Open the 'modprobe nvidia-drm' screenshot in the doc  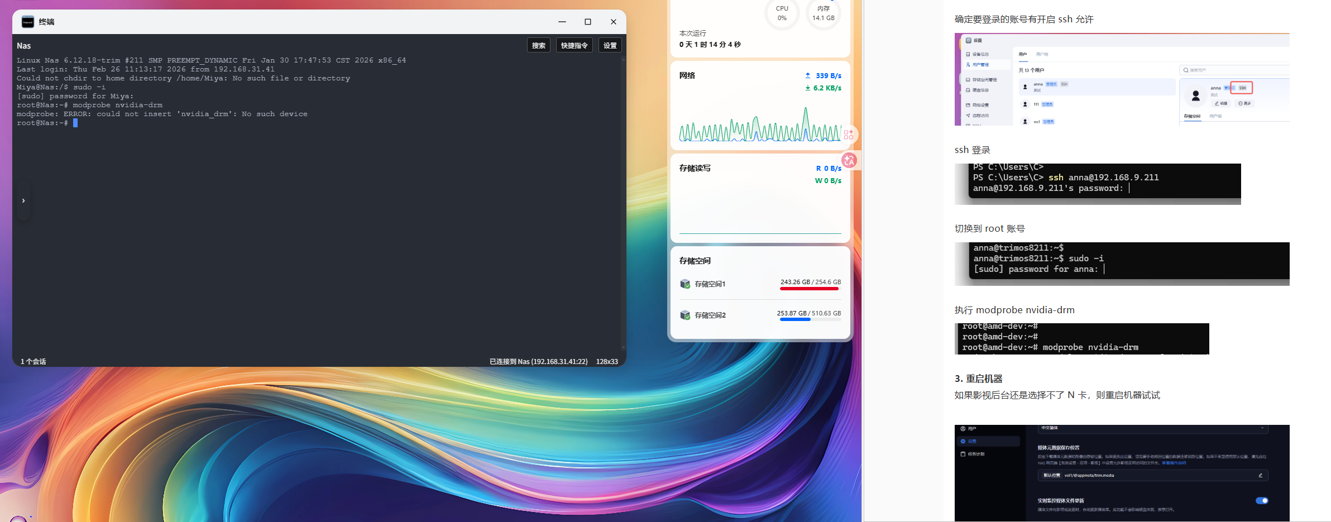click(x=1082, y=339)
